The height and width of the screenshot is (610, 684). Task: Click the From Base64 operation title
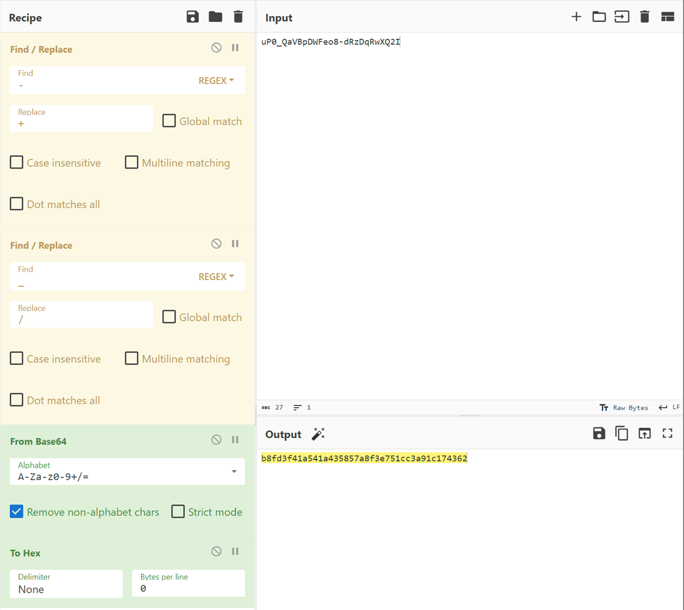click(x=38, y=441)
